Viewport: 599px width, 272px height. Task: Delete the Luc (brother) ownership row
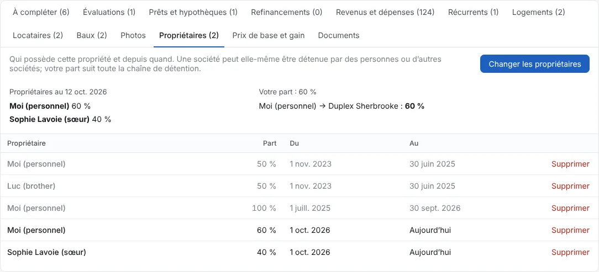pos(570,186)
